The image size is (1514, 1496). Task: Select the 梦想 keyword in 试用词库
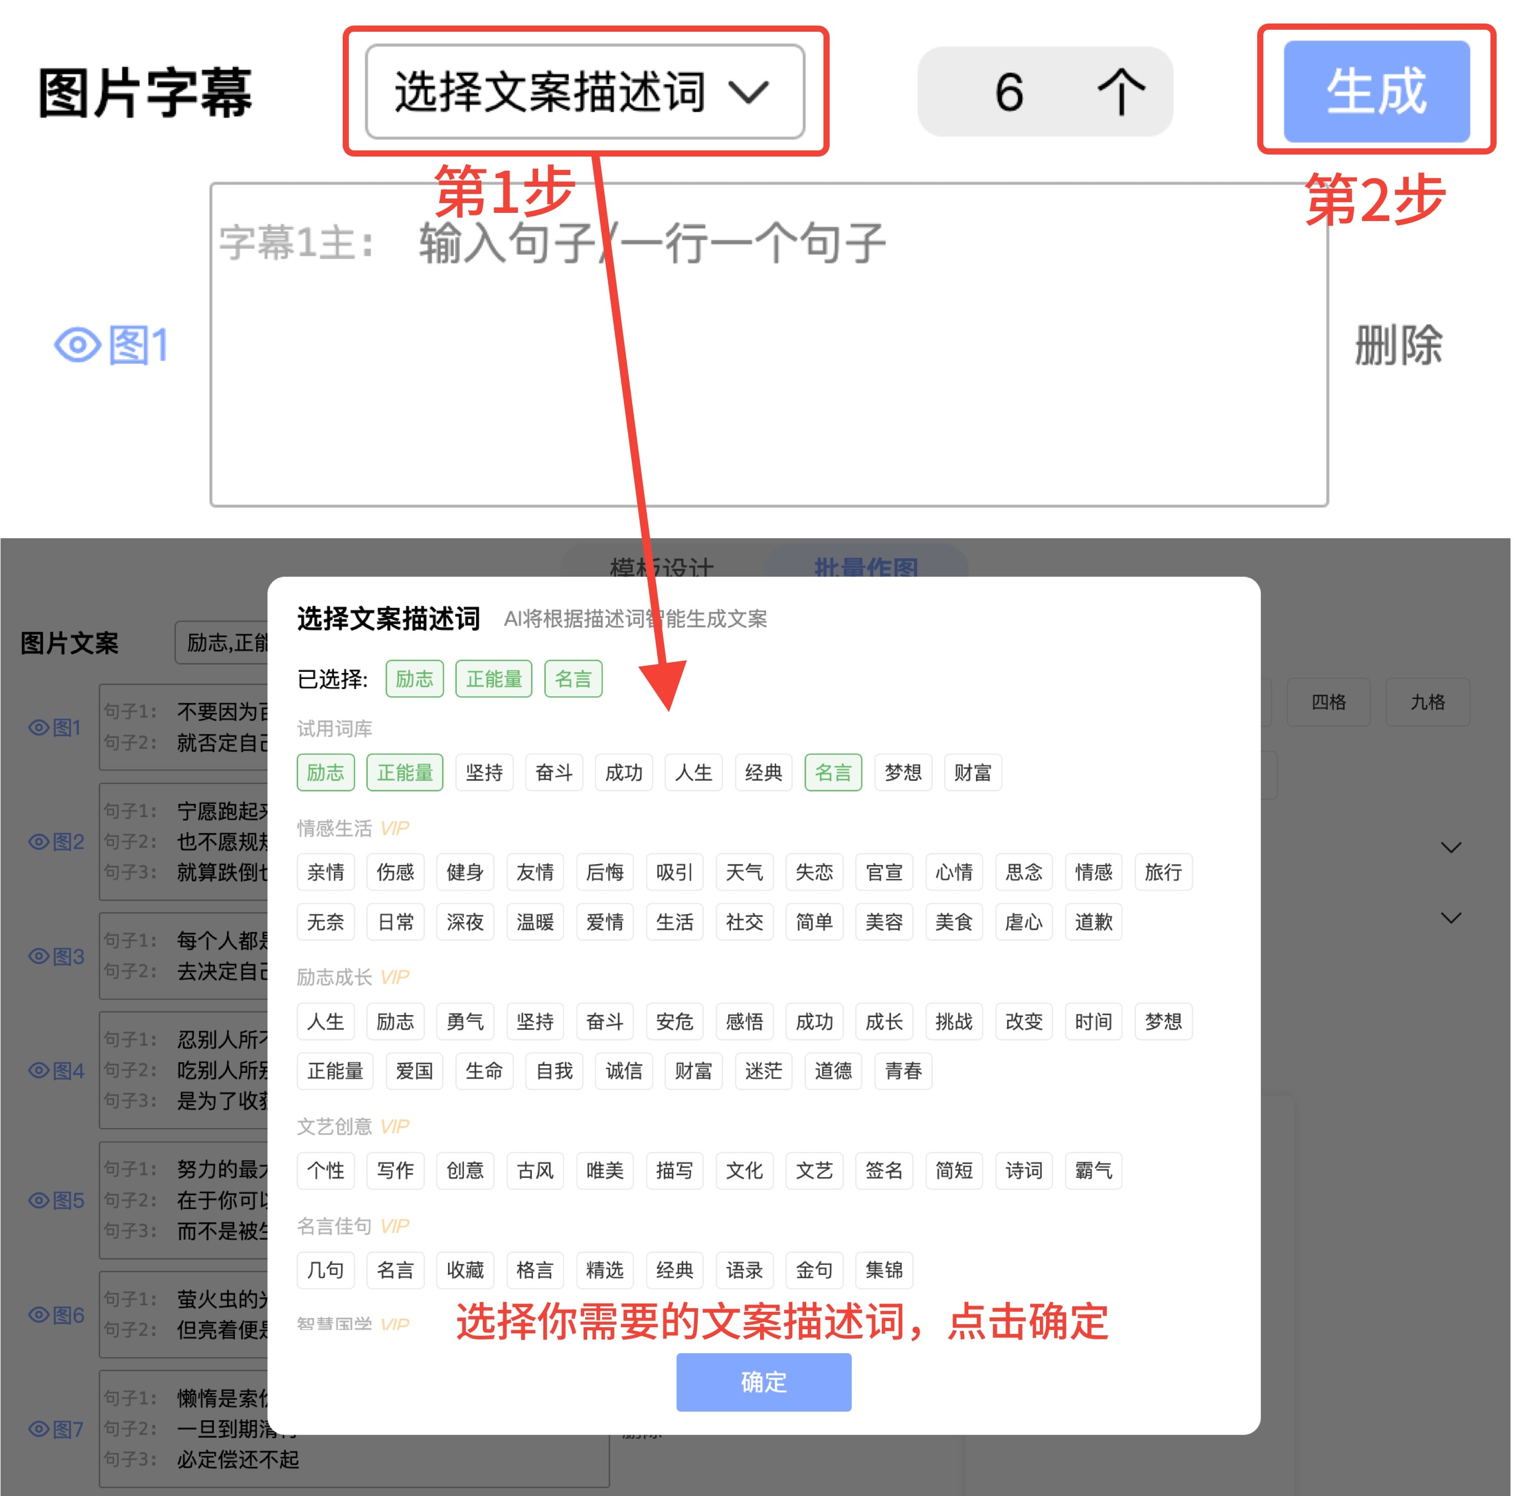click(x=903, y=772)
